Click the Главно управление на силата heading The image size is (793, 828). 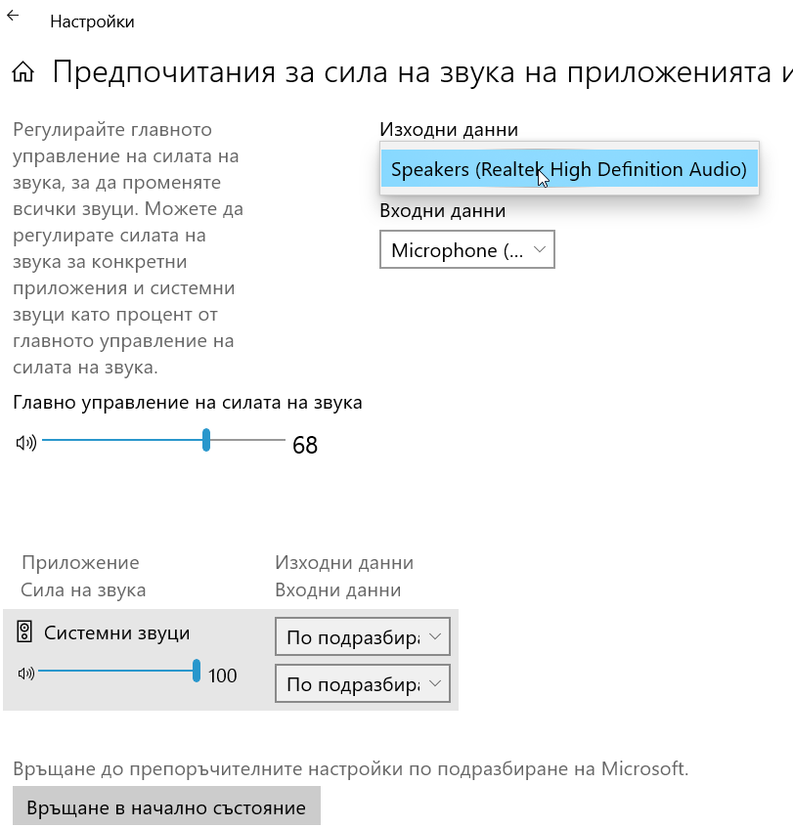(188, 402)
